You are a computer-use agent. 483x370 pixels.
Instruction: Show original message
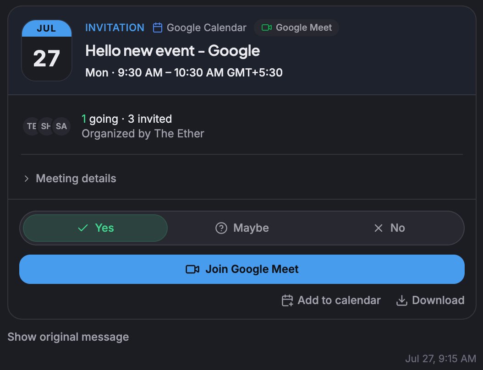(68, 337)
